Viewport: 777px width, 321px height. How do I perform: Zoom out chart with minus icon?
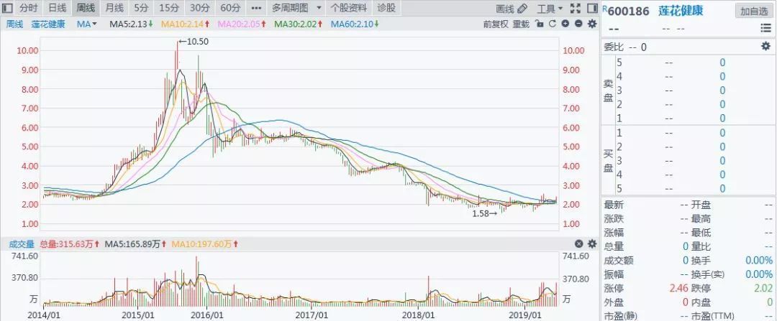(x=578, y=24)
